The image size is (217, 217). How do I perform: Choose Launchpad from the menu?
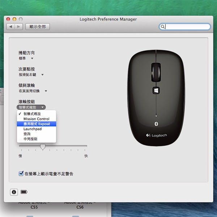(37, 129)
